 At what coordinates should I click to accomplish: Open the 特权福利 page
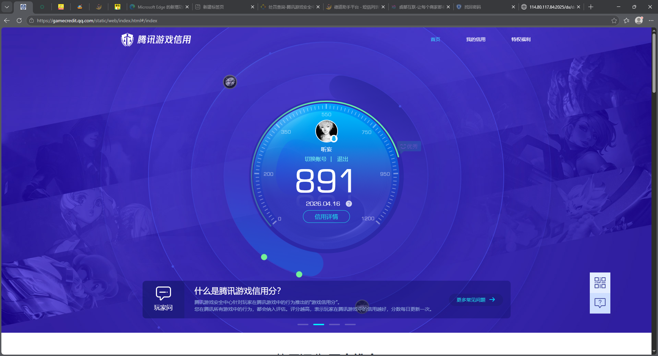(x=521, y=39)
